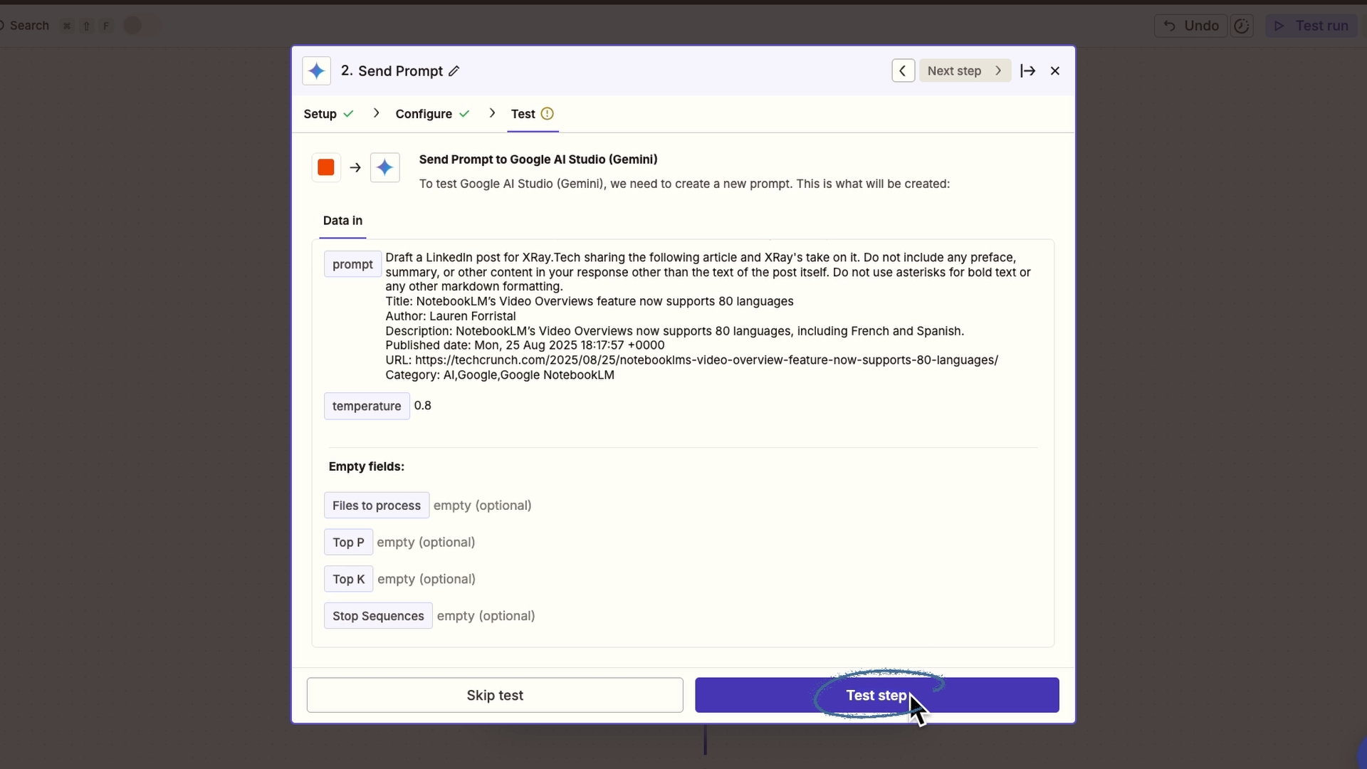Click inside the Search field
Viewport: 1367px width, 769px height.
point(31,25)
